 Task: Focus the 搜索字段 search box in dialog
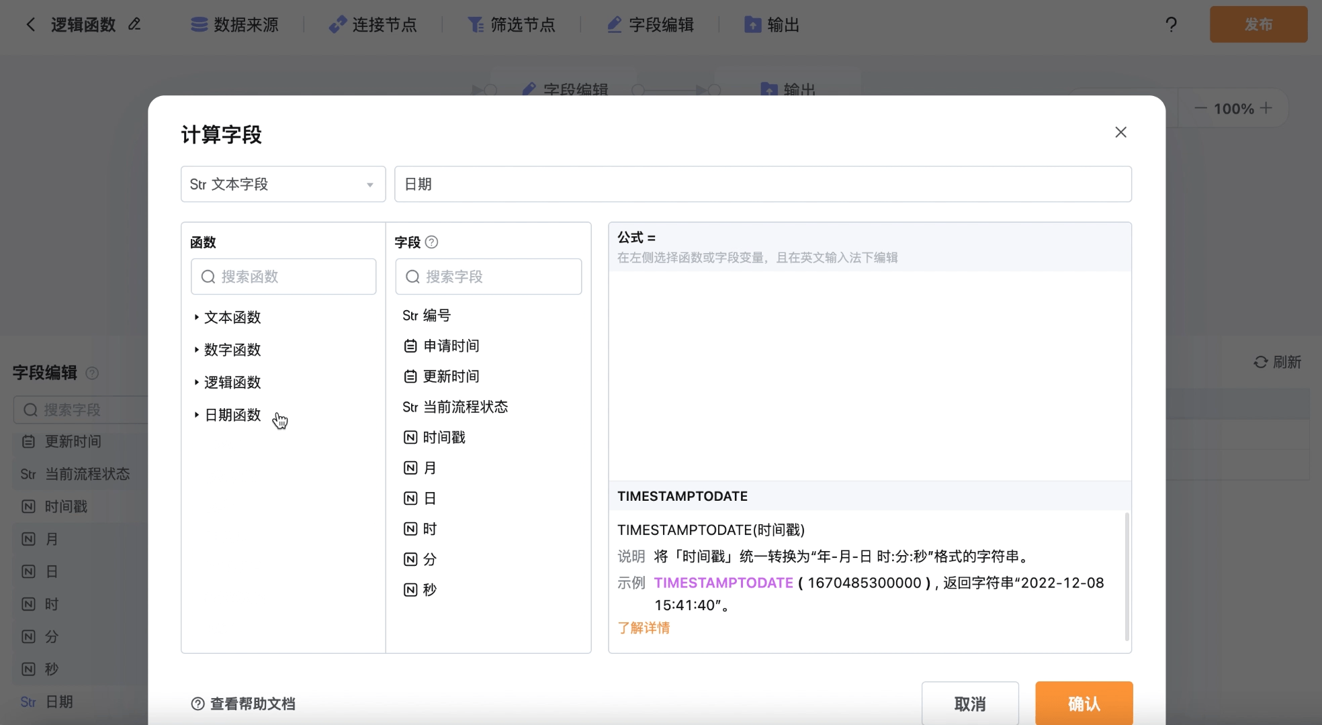pyautogui.click(x=488, y=277)
